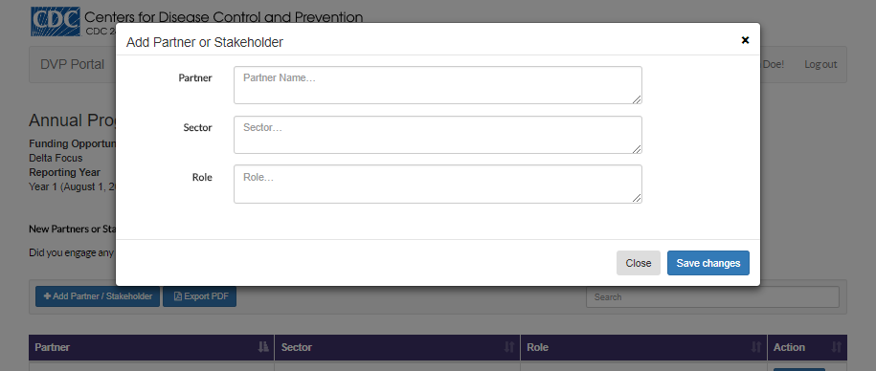The height and width of the screenshot is (371, 876).
Task: Click into the Role text area
Action: click(438, 184)
